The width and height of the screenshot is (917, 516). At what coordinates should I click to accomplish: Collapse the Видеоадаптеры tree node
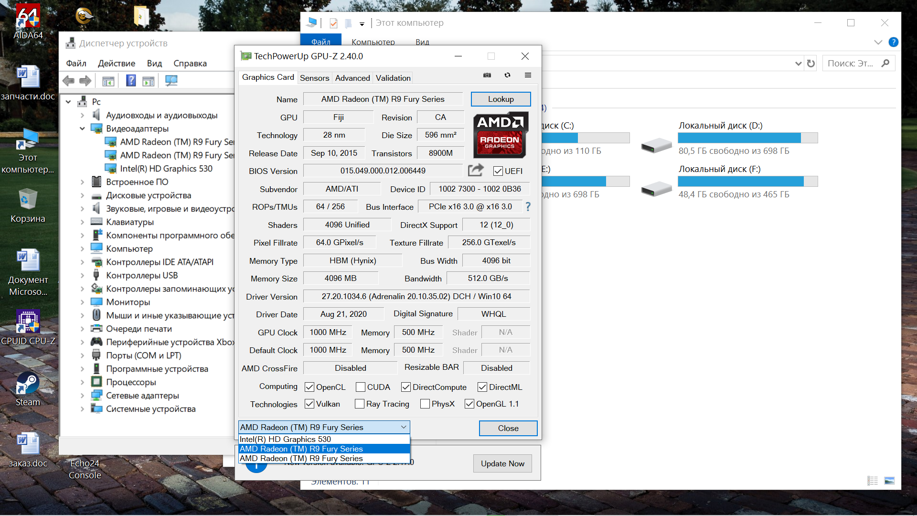click(82, 129)
